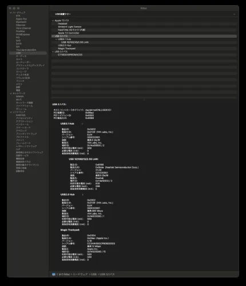Select Apple Pay in the sidebar
Image resolution: width=246 pixels, height=286 pixels.
coord(21,19)
